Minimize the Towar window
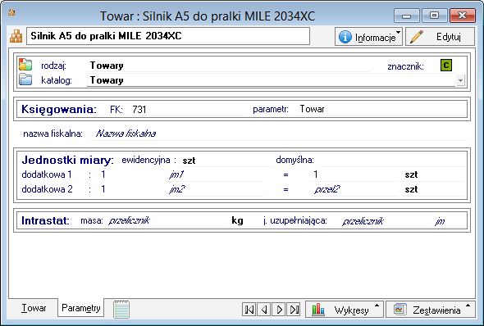 [407, 16]
